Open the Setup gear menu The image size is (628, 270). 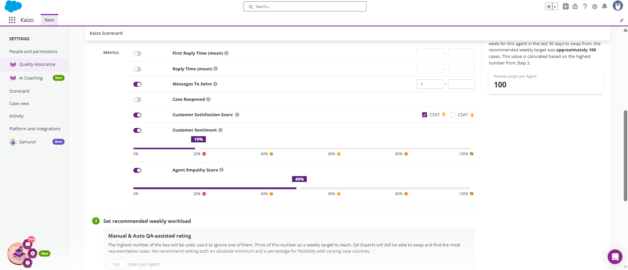pos(595,7)
